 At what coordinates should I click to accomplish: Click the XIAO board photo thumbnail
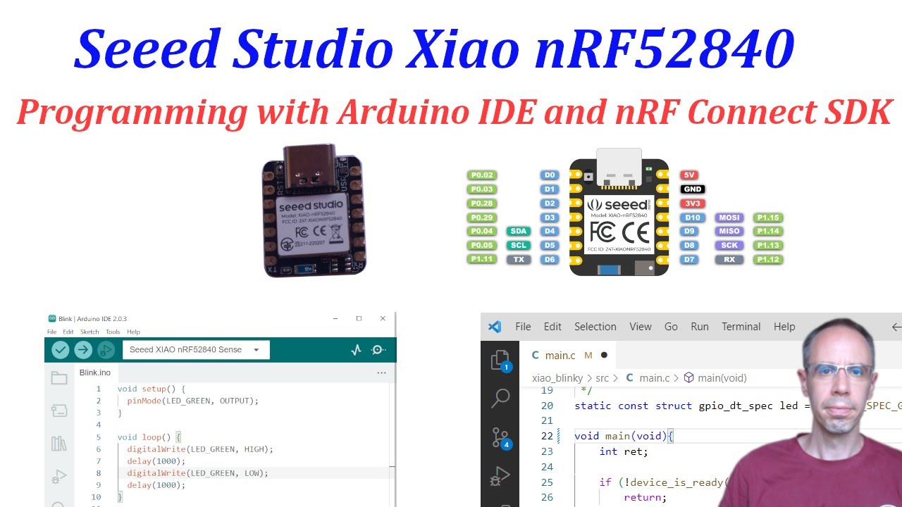(315, 211)
